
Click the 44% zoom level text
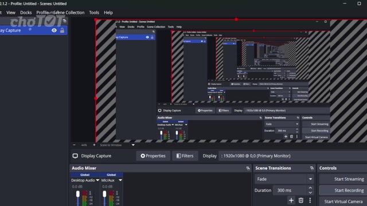(x=84, y=145)
